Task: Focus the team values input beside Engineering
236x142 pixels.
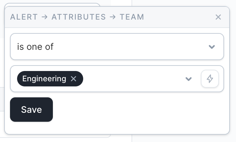Action: [132, 79]
